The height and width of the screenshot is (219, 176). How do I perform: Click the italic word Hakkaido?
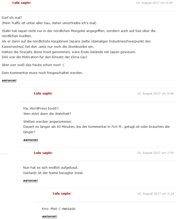30,173
